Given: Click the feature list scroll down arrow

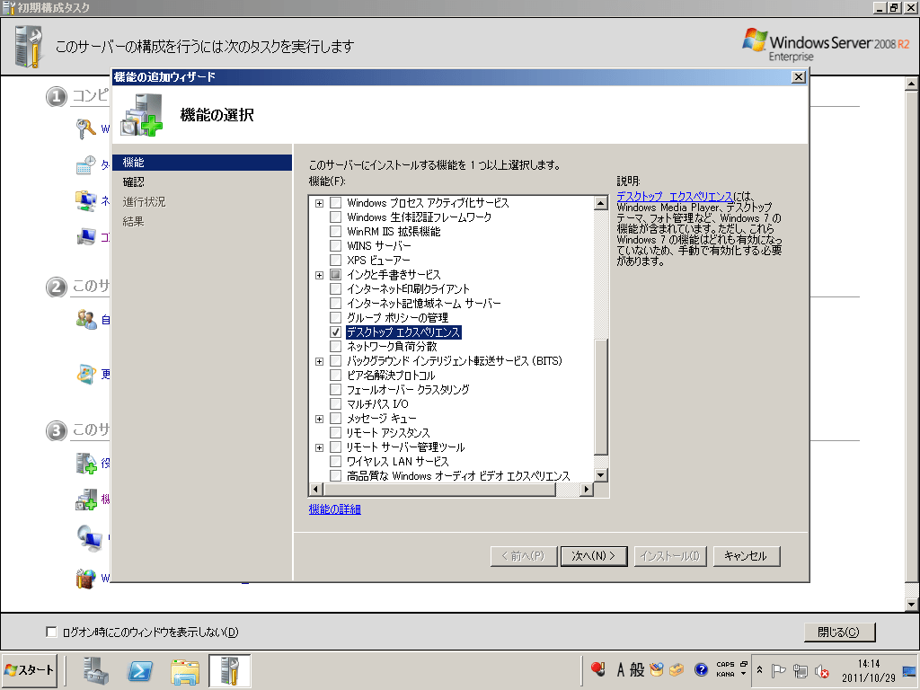Looking at the screenshot, I should pos(601,475).
